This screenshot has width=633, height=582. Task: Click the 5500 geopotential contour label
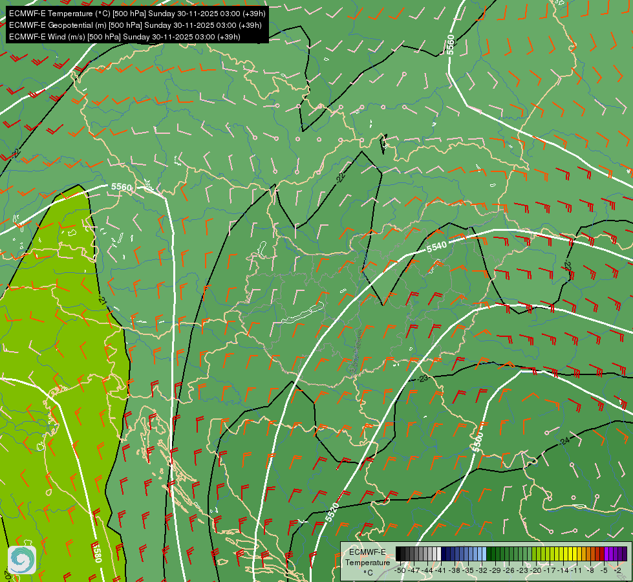tap(478, 442)
